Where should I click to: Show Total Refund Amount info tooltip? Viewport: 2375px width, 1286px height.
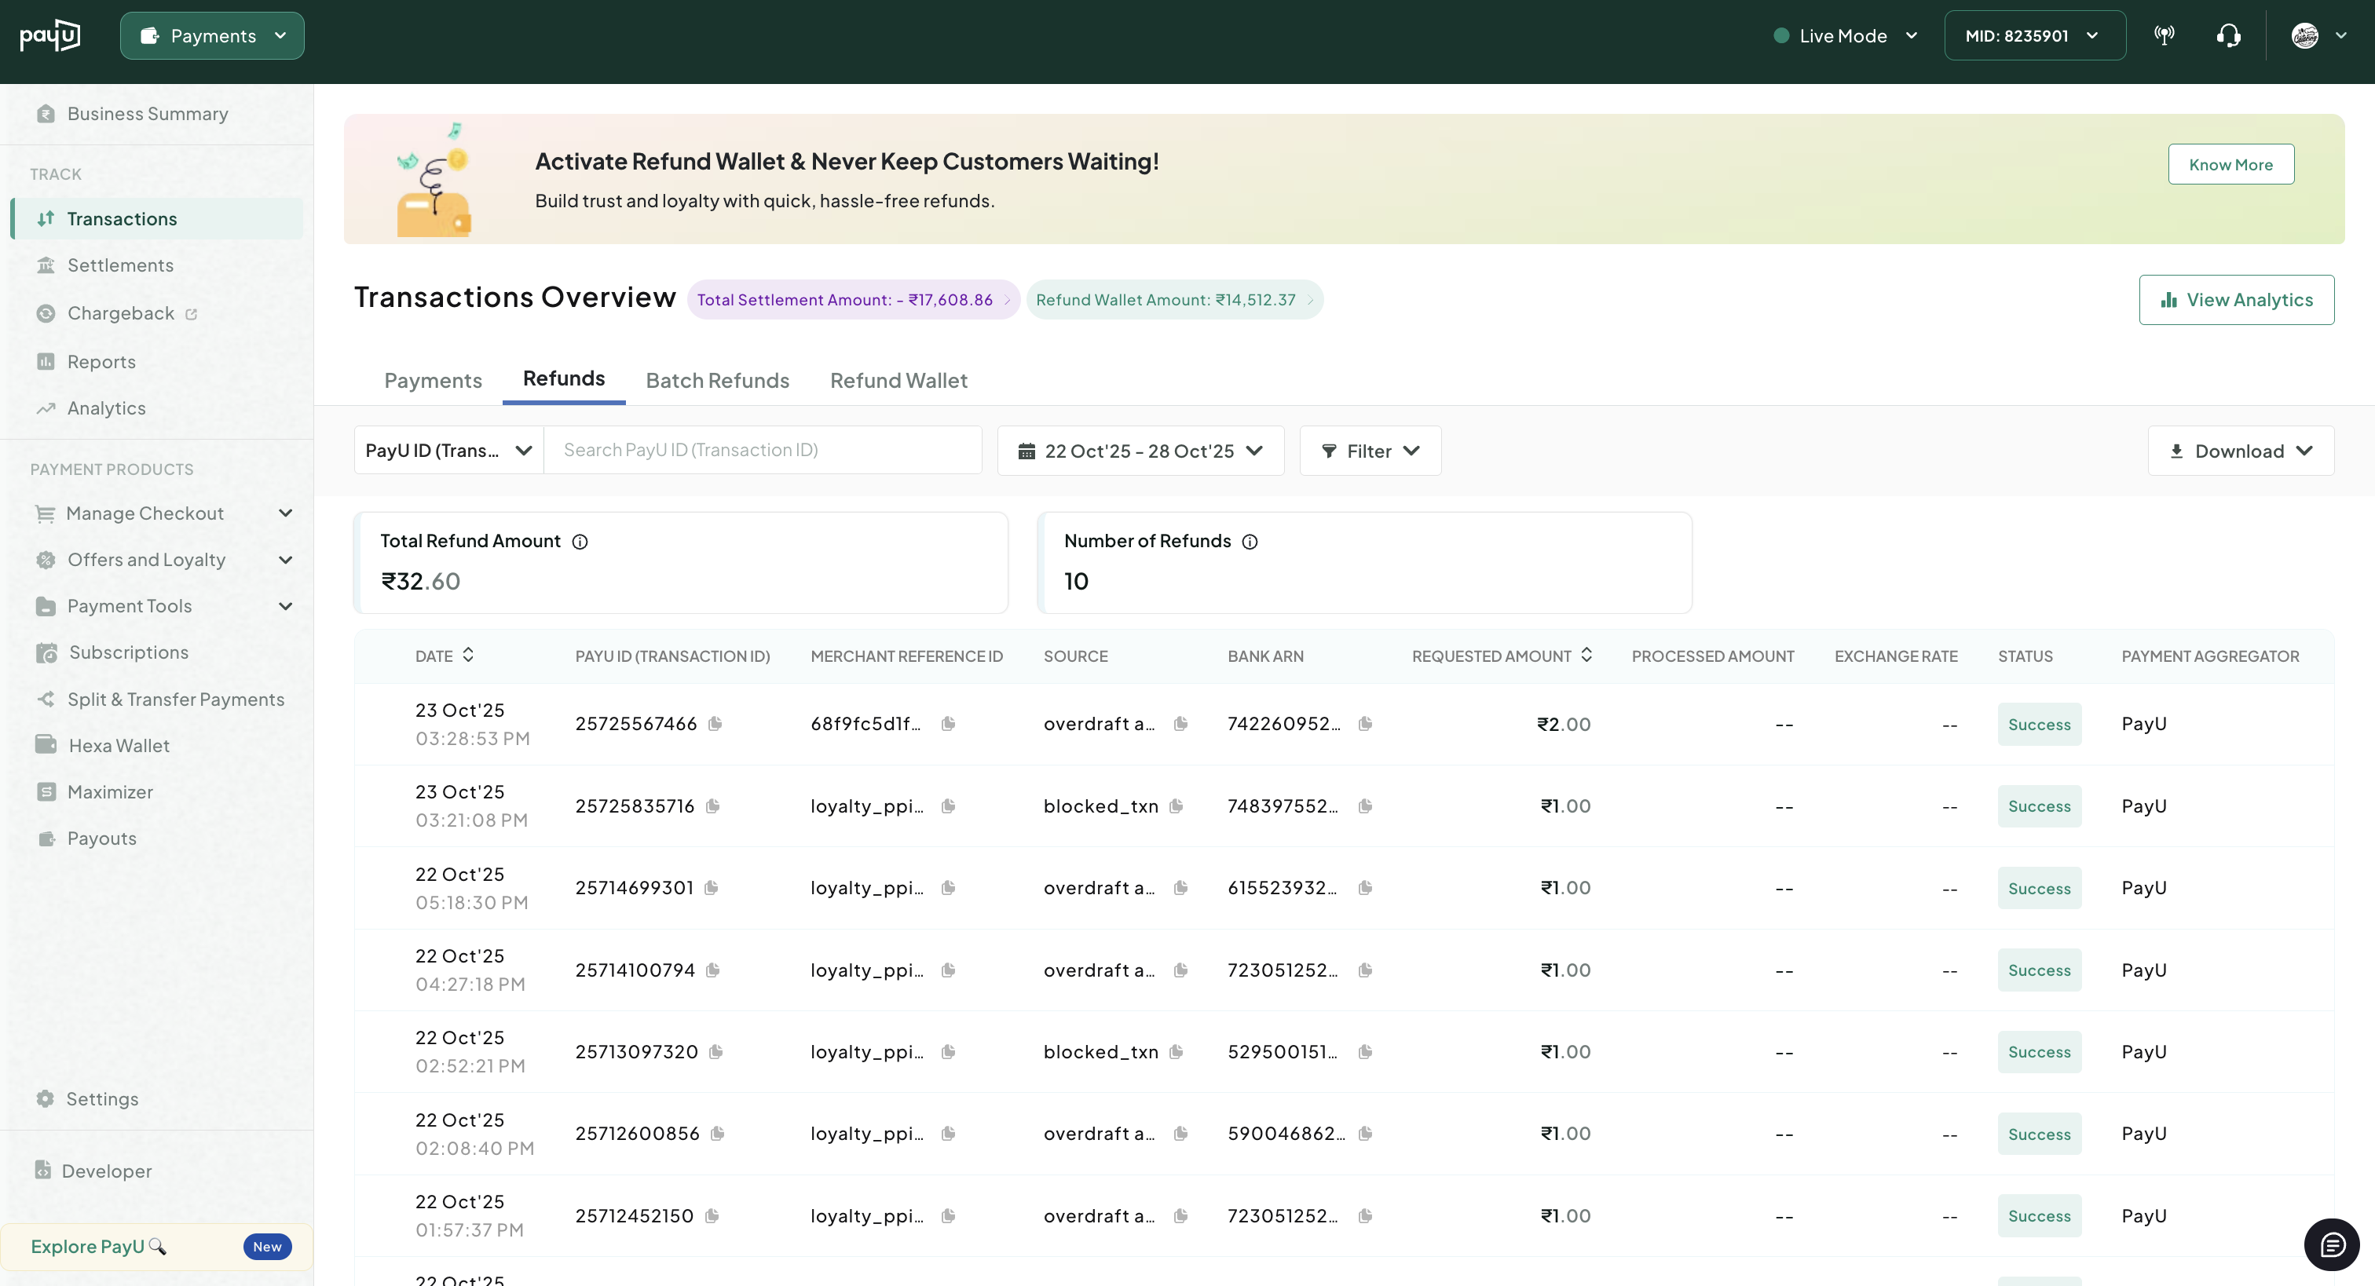pyautogui.click(x=580, y=541)
